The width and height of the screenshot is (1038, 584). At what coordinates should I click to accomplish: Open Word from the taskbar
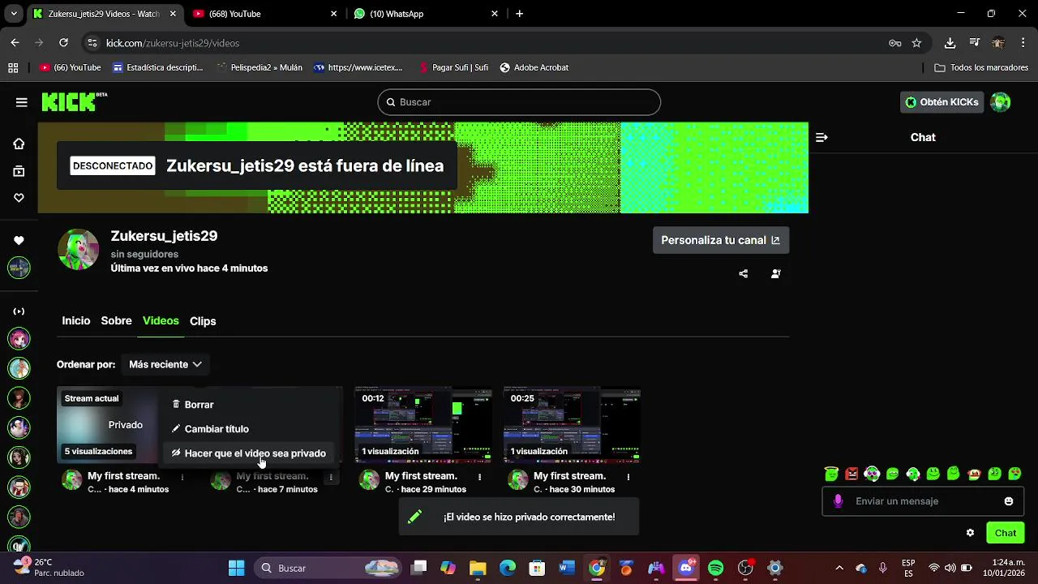point(566,568)
